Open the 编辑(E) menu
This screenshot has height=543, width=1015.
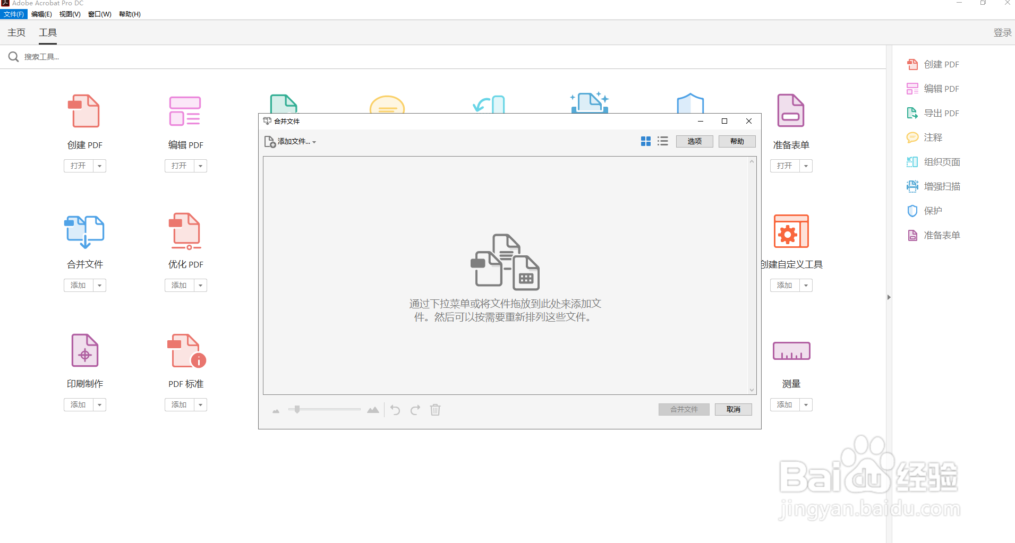coord(41,14)
